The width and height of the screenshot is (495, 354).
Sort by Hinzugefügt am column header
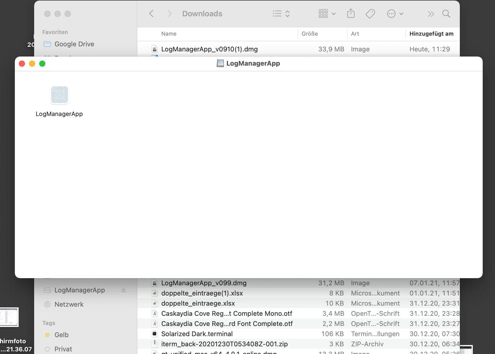pyautogui.click(x=431, y=34)
